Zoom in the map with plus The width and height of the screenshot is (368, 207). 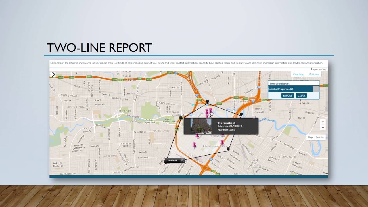coord(323,122)
